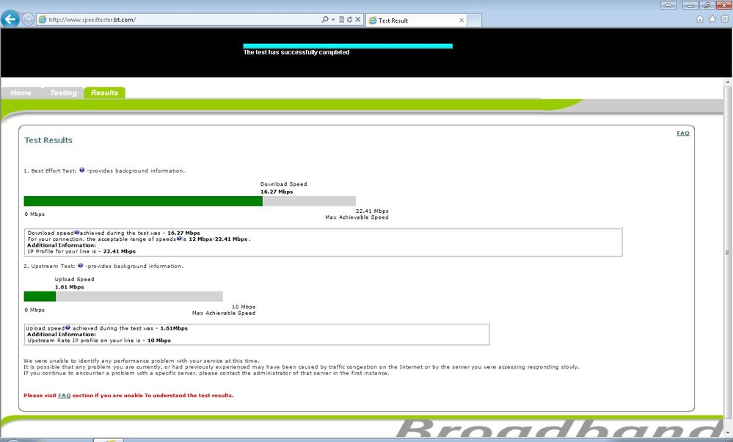Select the Test Result browser tab

416,21
